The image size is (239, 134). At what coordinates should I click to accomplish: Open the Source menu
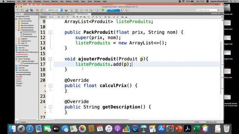(x=46, y=1)
